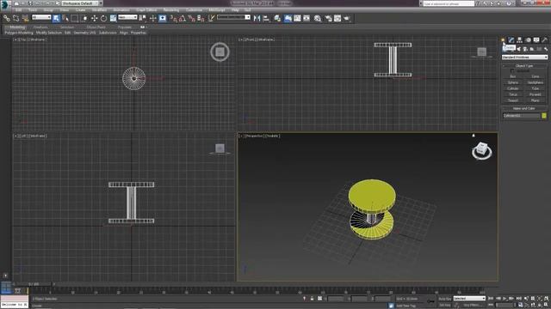551x309 pixels.
Task: Click the Use Pivot Point Center icon
Action: [142, 18]
